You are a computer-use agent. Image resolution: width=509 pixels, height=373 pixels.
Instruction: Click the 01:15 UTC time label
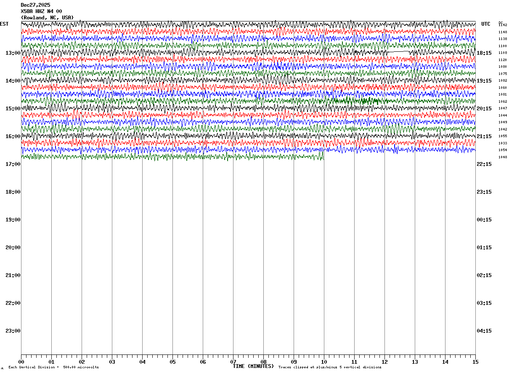pyautogui.click(x=484, y=248)
